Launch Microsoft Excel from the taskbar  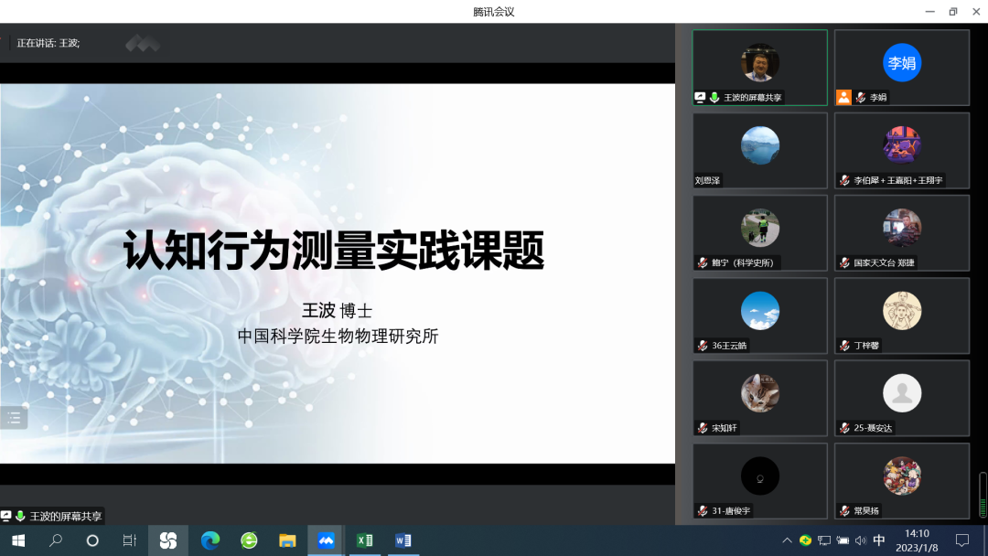(x=364, y=540)
